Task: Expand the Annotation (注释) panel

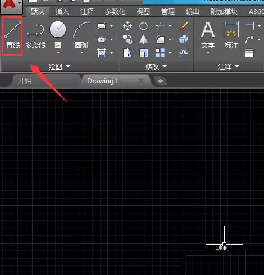Action: pos(229,66)
